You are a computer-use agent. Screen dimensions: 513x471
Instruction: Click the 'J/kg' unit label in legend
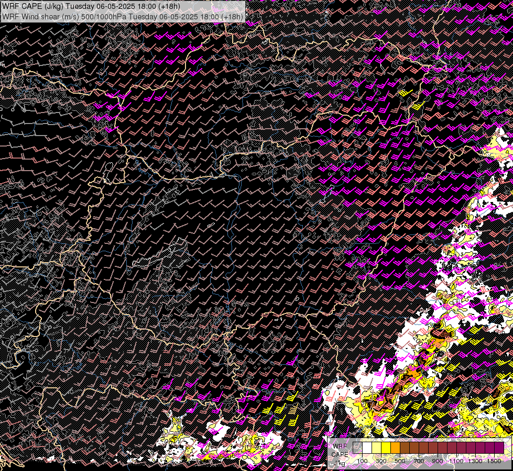click(339, 463)
